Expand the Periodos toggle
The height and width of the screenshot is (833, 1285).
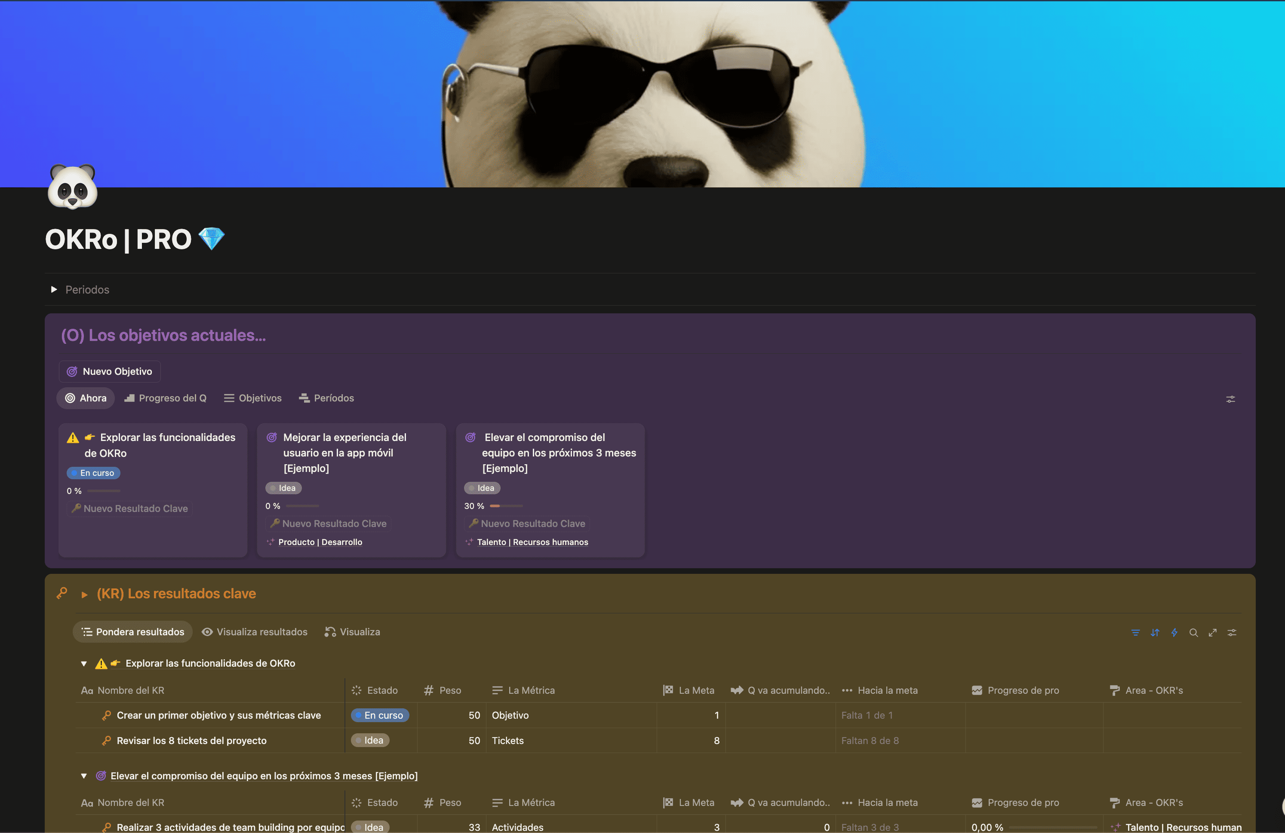[x=53, y=290]
